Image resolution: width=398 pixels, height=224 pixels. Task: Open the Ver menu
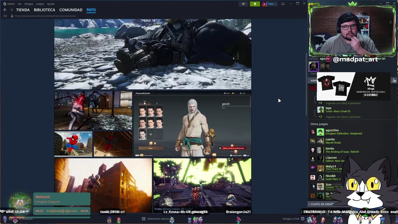pyautogui.click(x=20, y=4)
